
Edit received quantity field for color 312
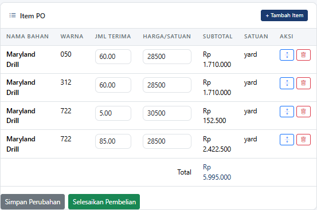pos(113,85)
